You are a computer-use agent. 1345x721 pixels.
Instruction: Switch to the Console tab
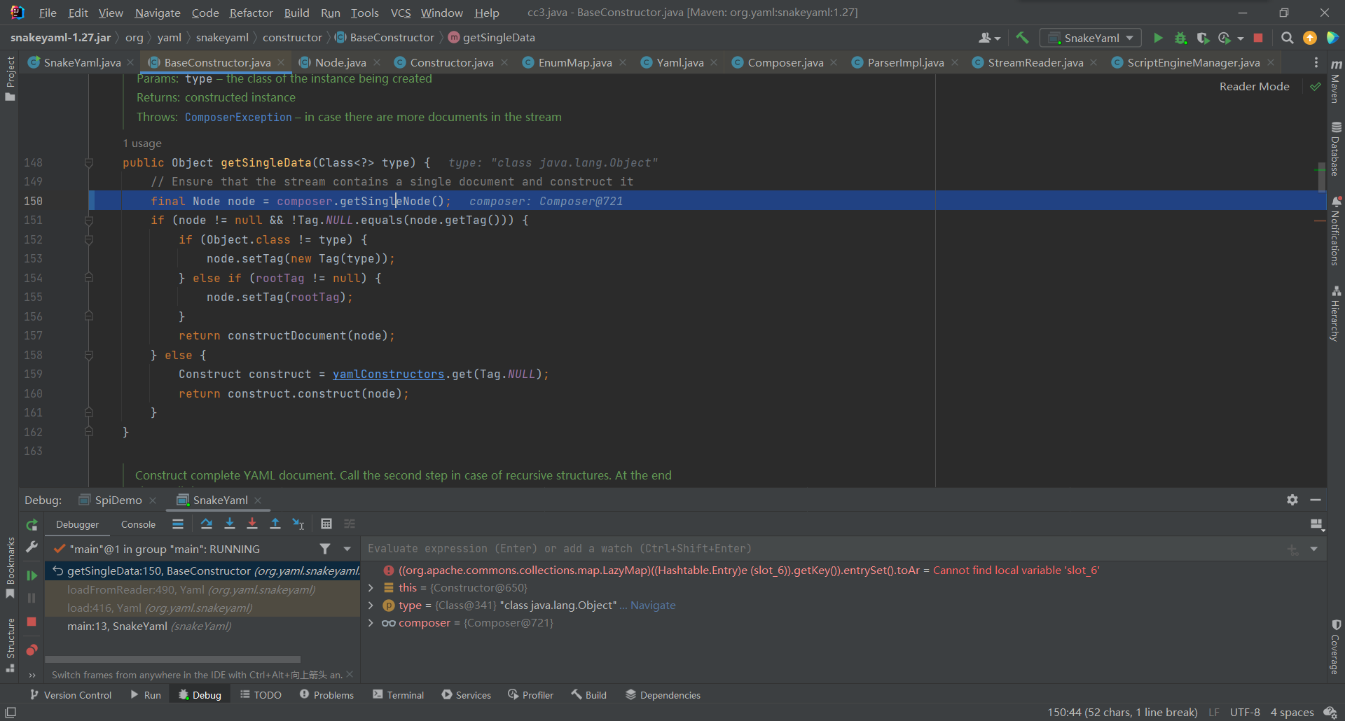pos(138,524)
